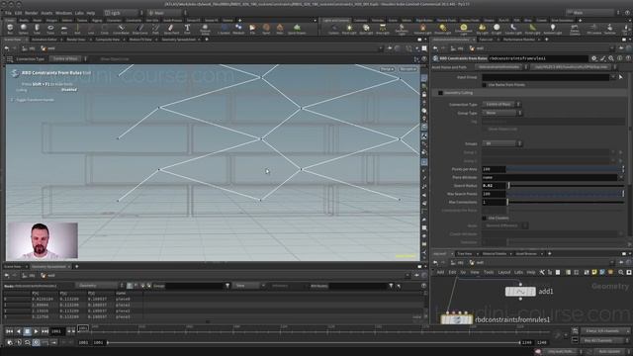Select the File shelf tool

point(252,29)
